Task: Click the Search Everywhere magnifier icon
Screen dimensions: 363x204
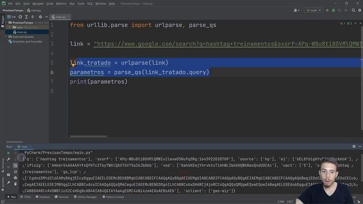Action: click(x=353, y=10)
